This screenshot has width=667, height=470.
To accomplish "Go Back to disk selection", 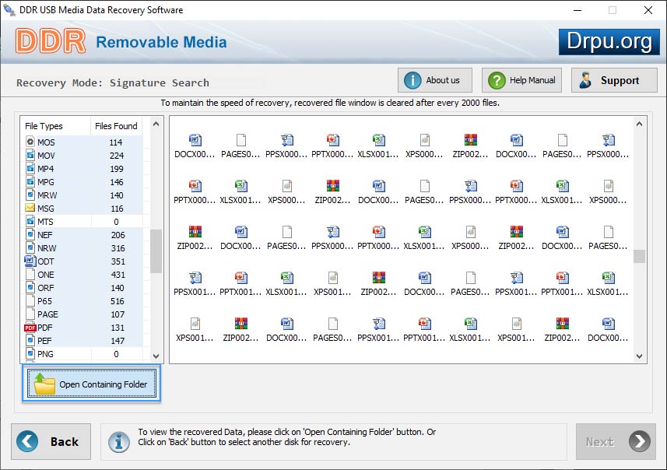I will [51, 441].
